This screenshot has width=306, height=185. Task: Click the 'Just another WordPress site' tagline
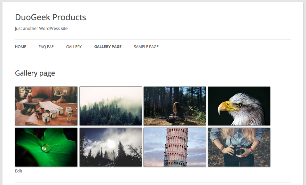41,29
